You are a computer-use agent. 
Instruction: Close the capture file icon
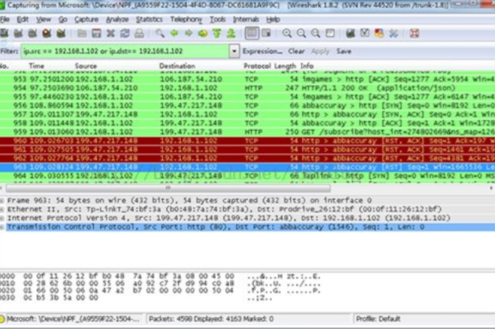110,34
